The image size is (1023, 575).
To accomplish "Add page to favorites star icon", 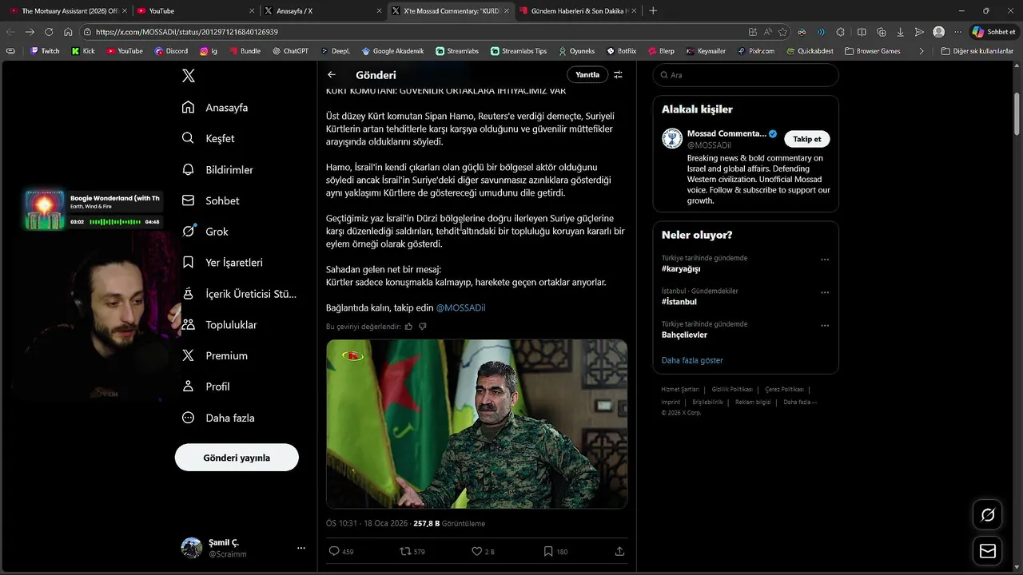I will [782, 32].
